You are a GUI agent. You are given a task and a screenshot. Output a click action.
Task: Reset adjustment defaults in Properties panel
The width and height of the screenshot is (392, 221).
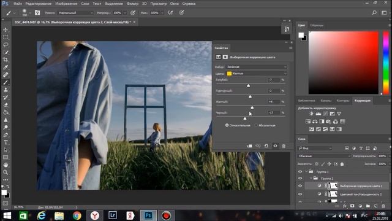(x=266, y=146)
